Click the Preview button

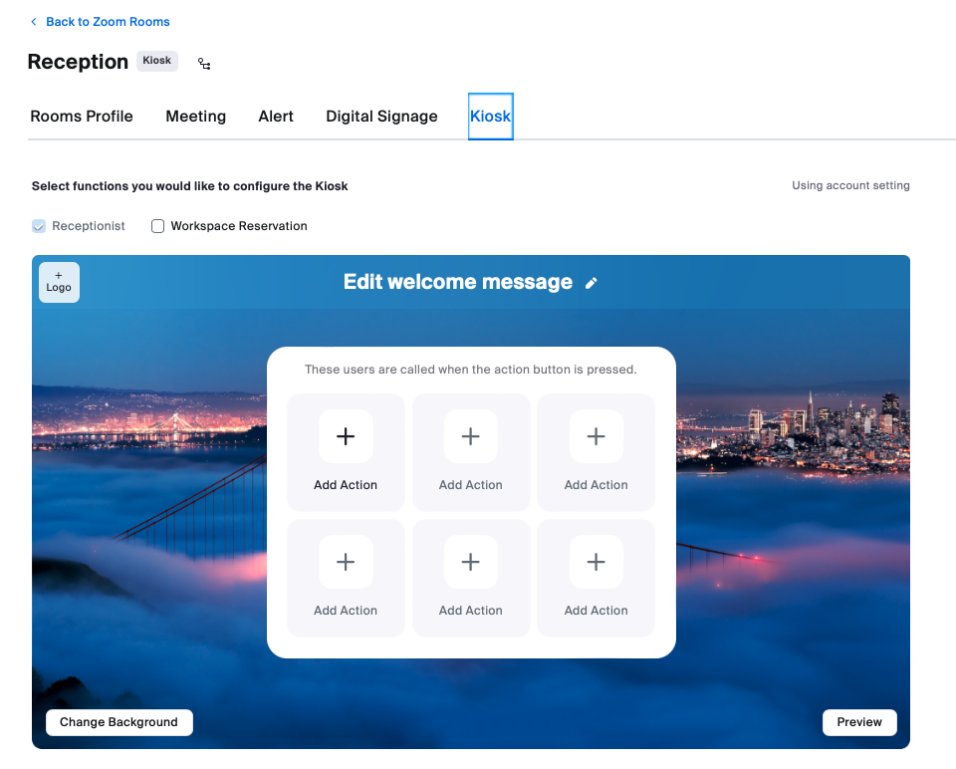coord(859,722)
